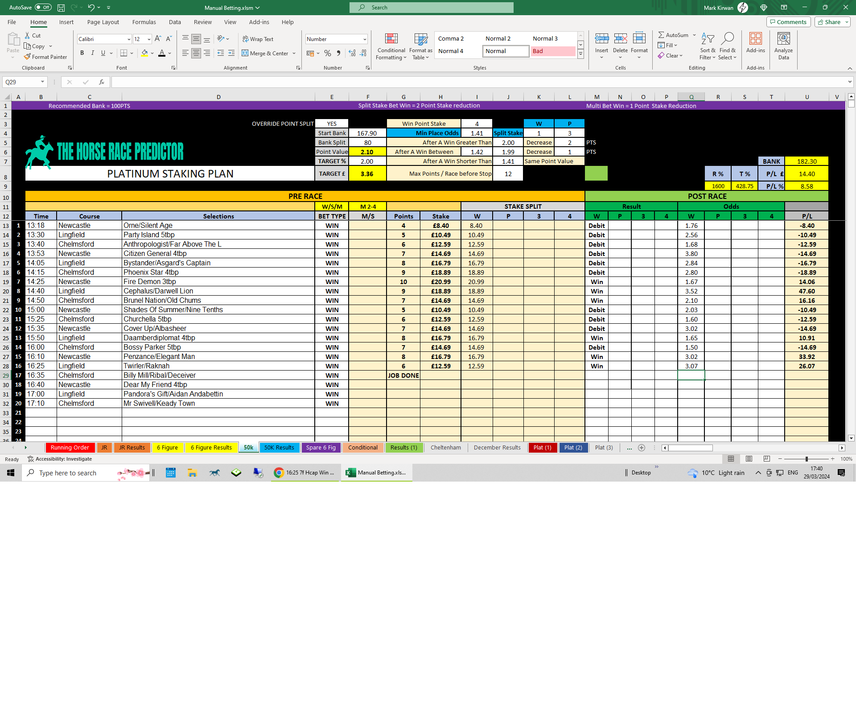Expand font color dropdown arrow

point(170,54)
